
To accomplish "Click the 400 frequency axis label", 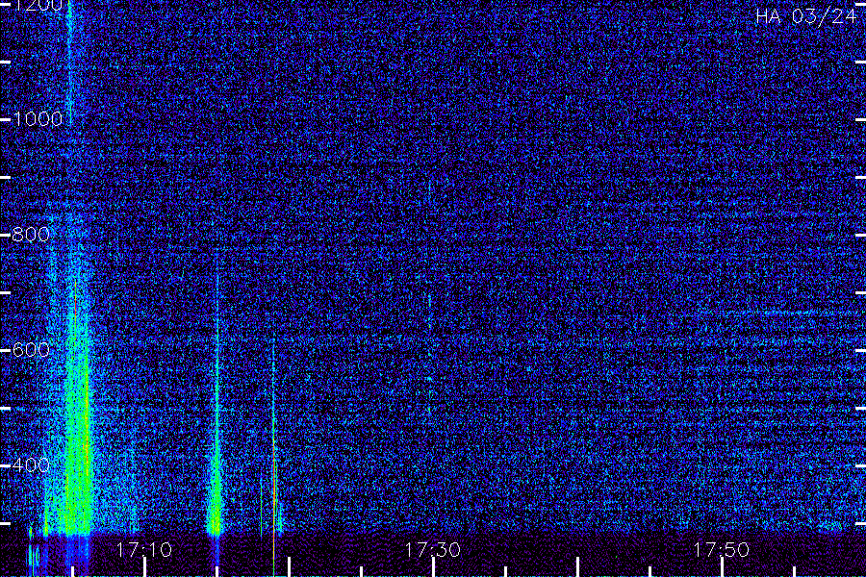I will pos(31,464).
